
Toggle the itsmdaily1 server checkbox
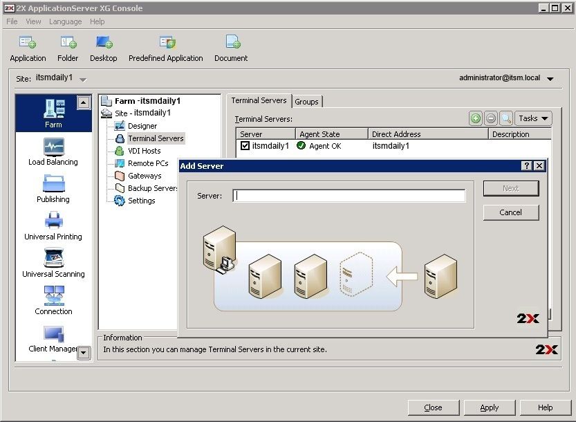(245, 145)
